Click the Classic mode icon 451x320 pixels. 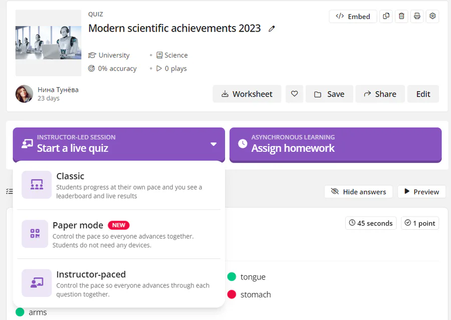(37, 185)
